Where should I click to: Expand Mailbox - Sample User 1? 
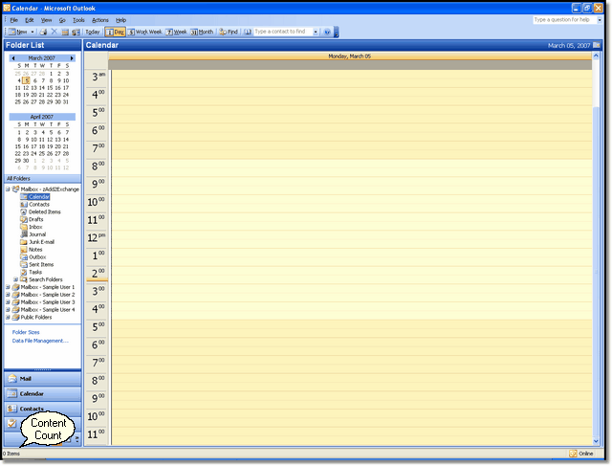tap(8, 287)
